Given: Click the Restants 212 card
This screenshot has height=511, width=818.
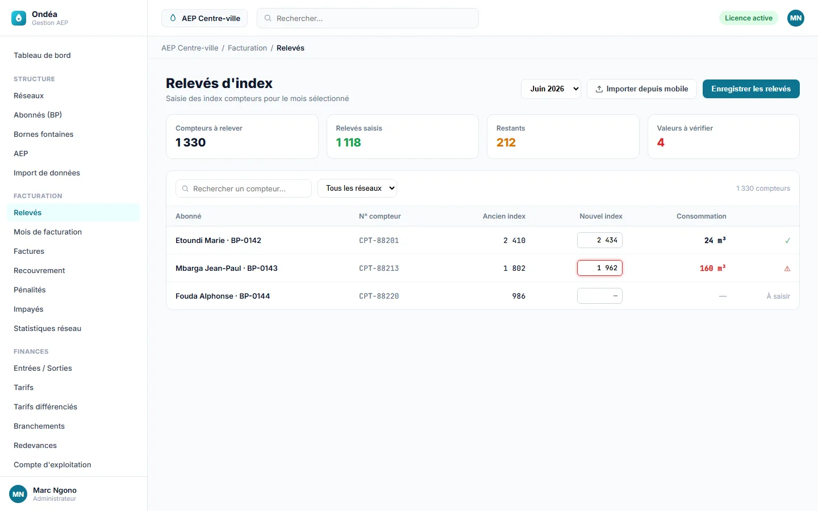Looking at the screenshot, I should pos(563,137).
